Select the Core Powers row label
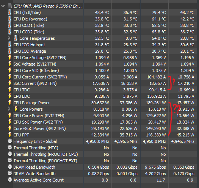This screenshot has height=188, width=199. click(31, 109)
